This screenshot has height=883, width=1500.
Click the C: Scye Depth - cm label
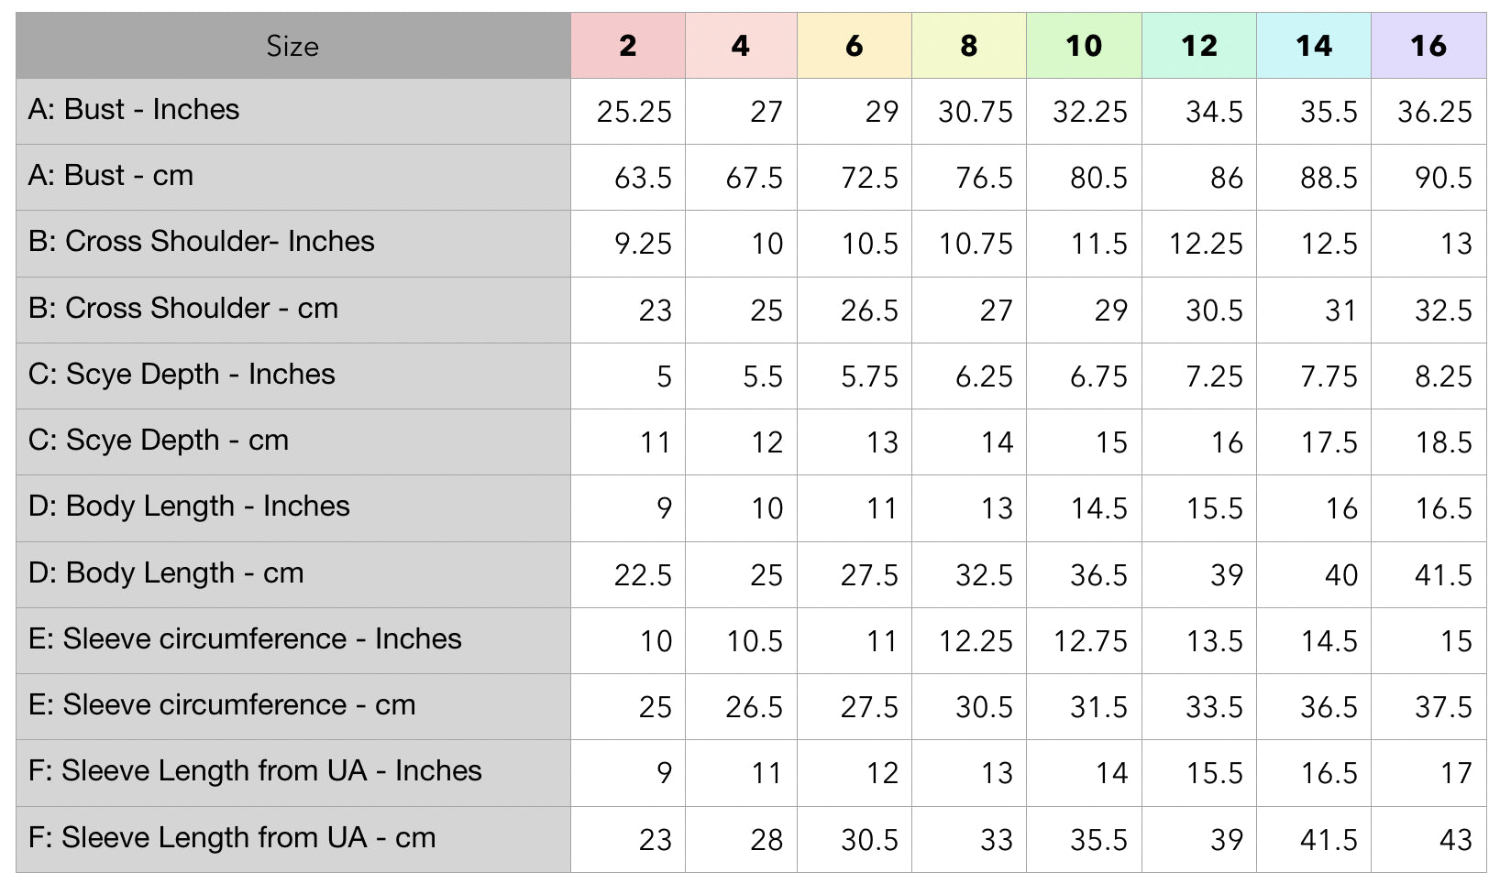click(x=159, y=441)
